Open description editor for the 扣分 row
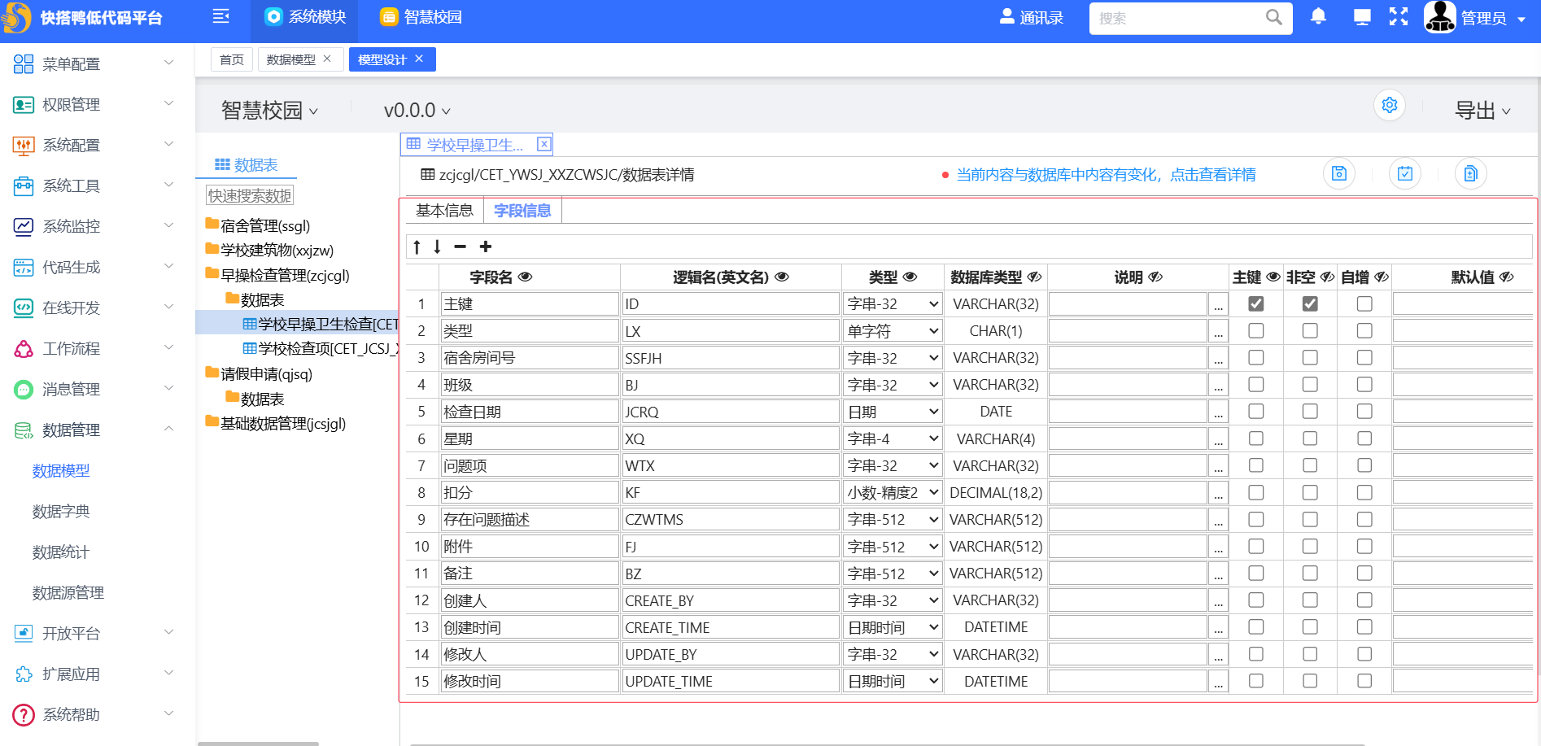 coord(1218,493)
